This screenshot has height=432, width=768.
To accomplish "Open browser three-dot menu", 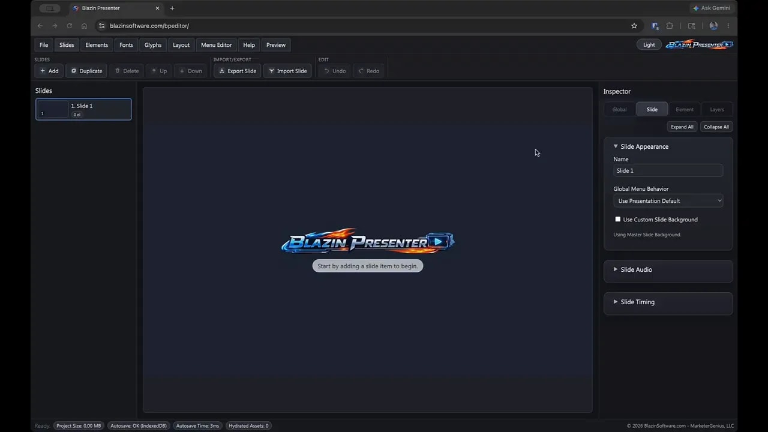I will 728,26.
